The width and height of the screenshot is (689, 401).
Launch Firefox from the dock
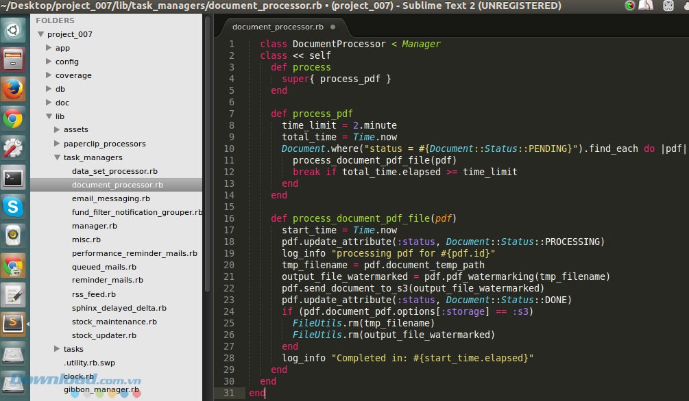[x=14, y=89]
